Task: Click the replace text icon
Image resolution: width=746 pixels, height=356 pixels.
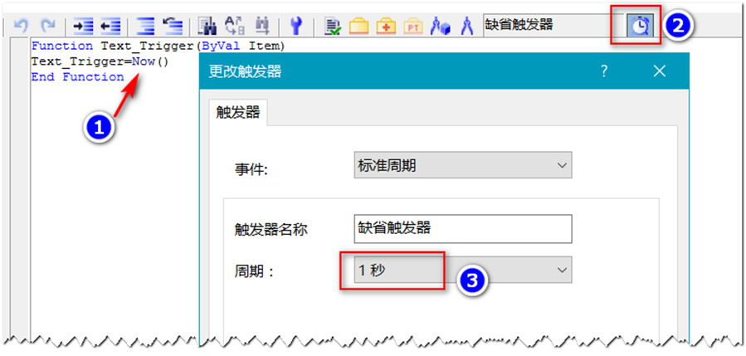Action: tap(235, 26)
